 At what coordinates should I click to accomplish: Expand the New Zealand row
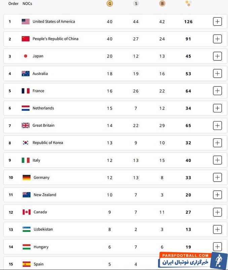[217, 195]
